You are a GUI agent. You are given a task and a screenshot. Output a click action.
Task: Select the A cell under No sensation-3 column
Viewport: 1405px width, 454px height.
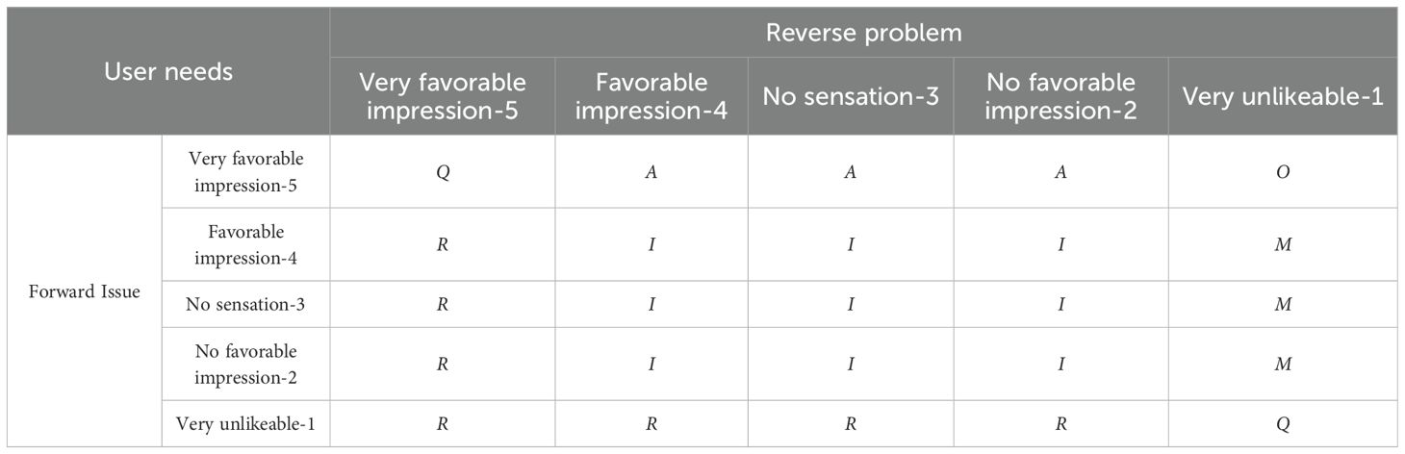coord(853,171)
